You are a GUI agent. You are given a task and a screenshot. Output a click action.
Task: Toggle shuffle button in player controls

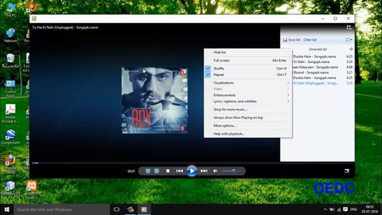click(x=148, y=171)
